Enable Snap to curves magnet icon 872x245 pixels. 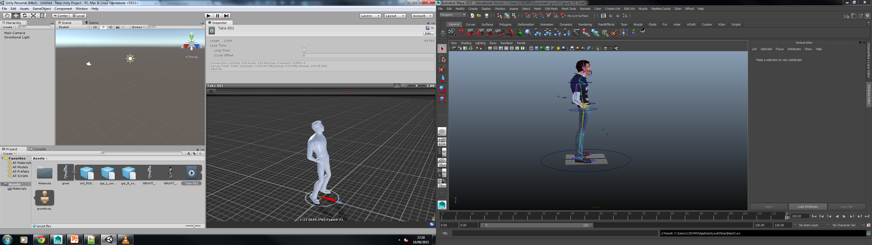pyautogui.click(x=534, y=16)
